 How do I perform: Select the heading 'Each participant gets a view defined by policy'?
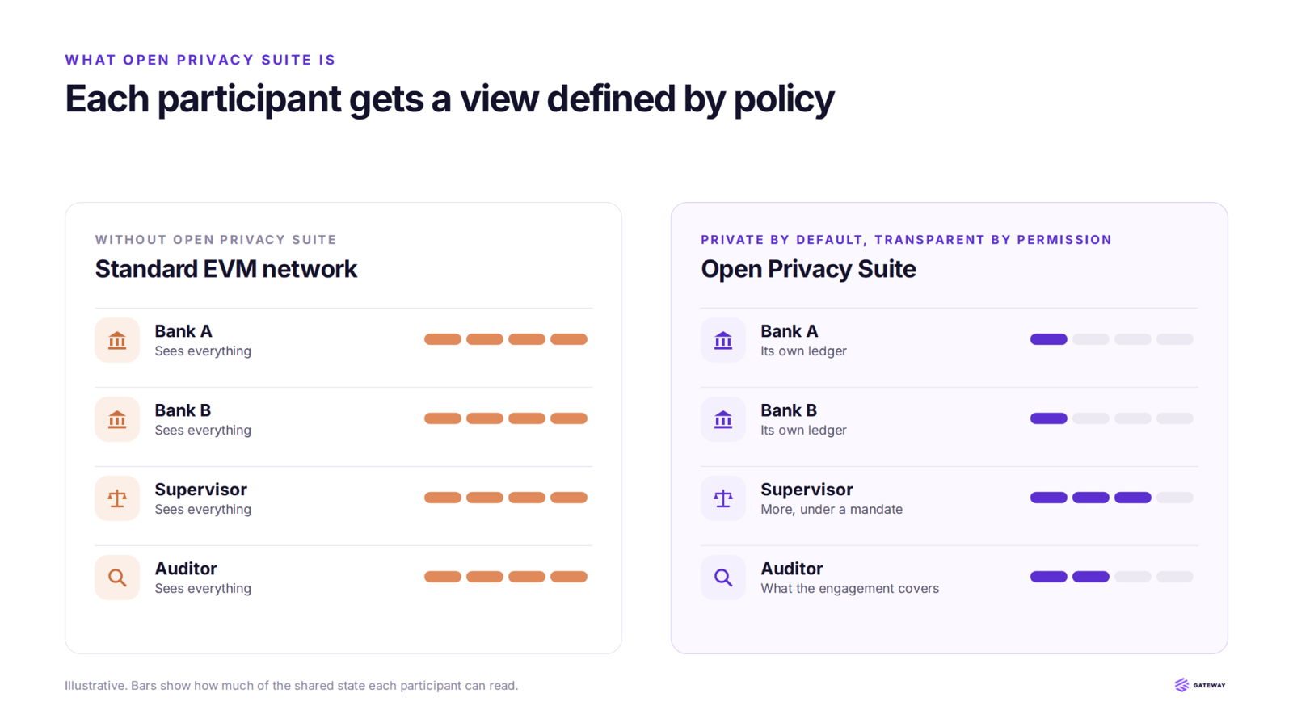[x=449, y=99]
